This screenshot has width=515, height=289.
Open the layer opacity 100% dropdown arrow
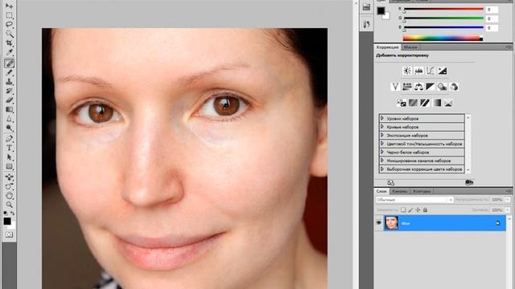(x=508, y=200)
